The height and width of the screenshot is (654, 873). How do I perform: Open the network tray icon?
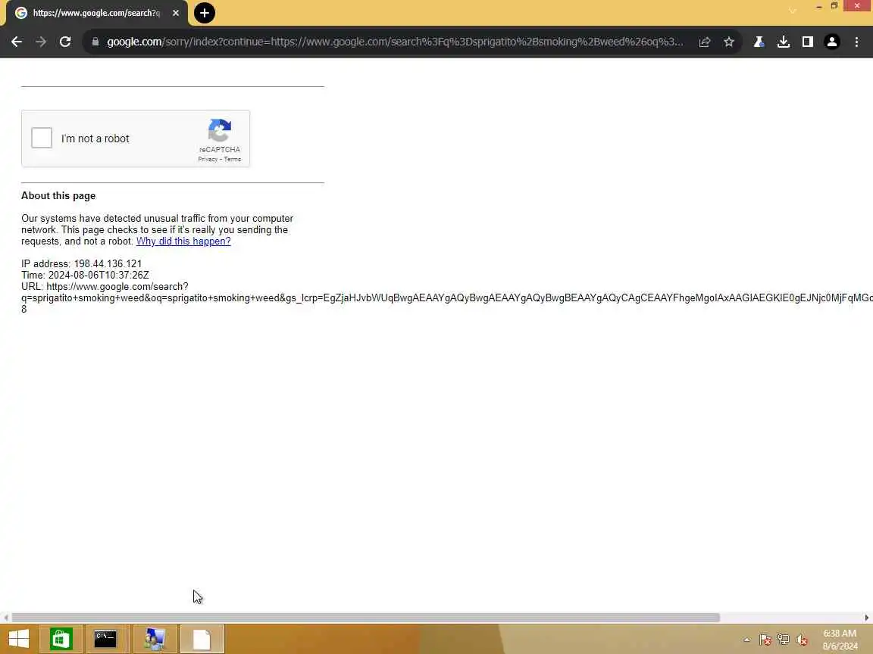point(784,640)
